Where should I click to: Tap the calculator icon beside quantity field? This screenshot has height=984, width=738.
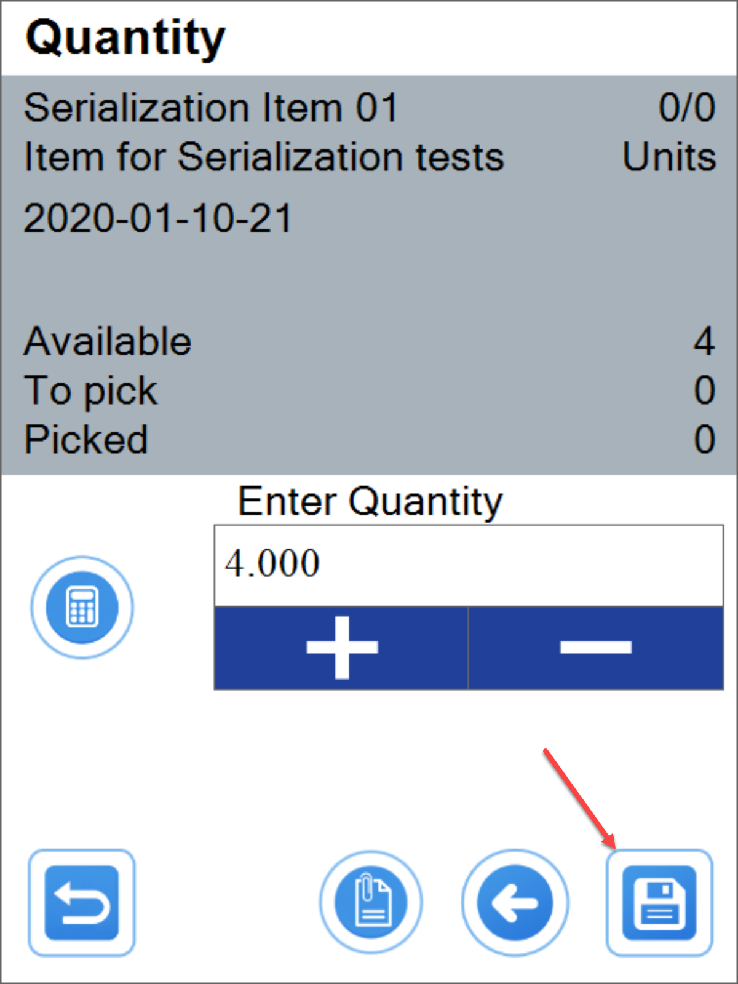81,608
